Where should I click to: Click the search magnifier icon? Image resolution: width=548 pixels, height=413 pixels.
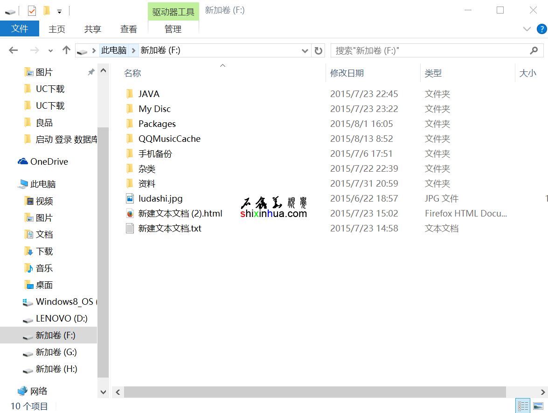pos(534,50)
